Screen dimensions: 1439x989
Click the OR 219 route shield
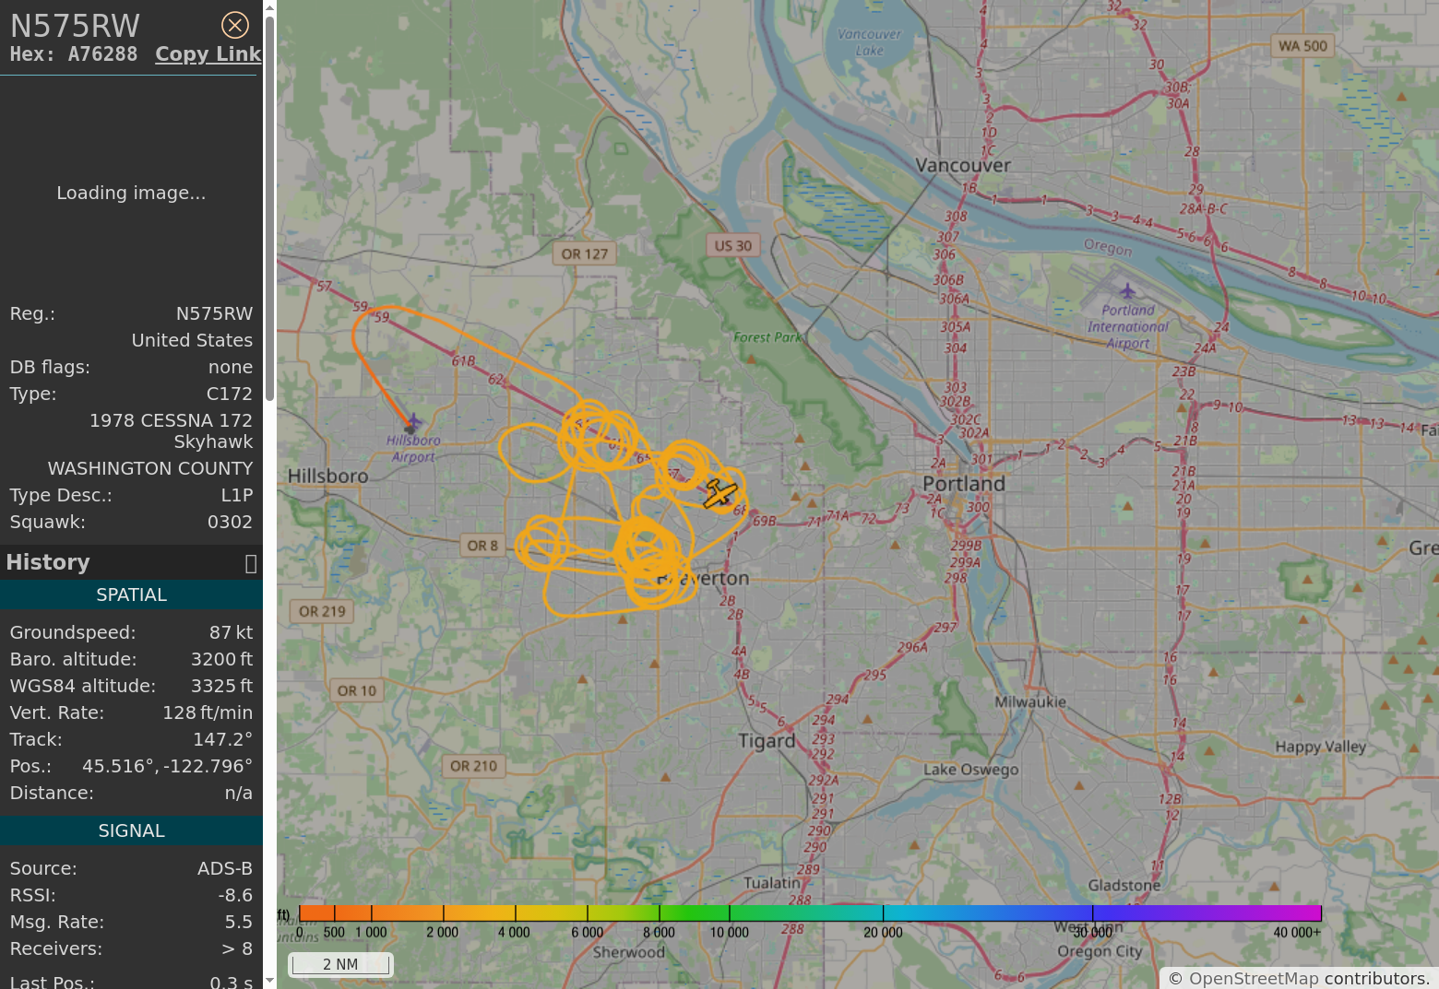[322, 611]
